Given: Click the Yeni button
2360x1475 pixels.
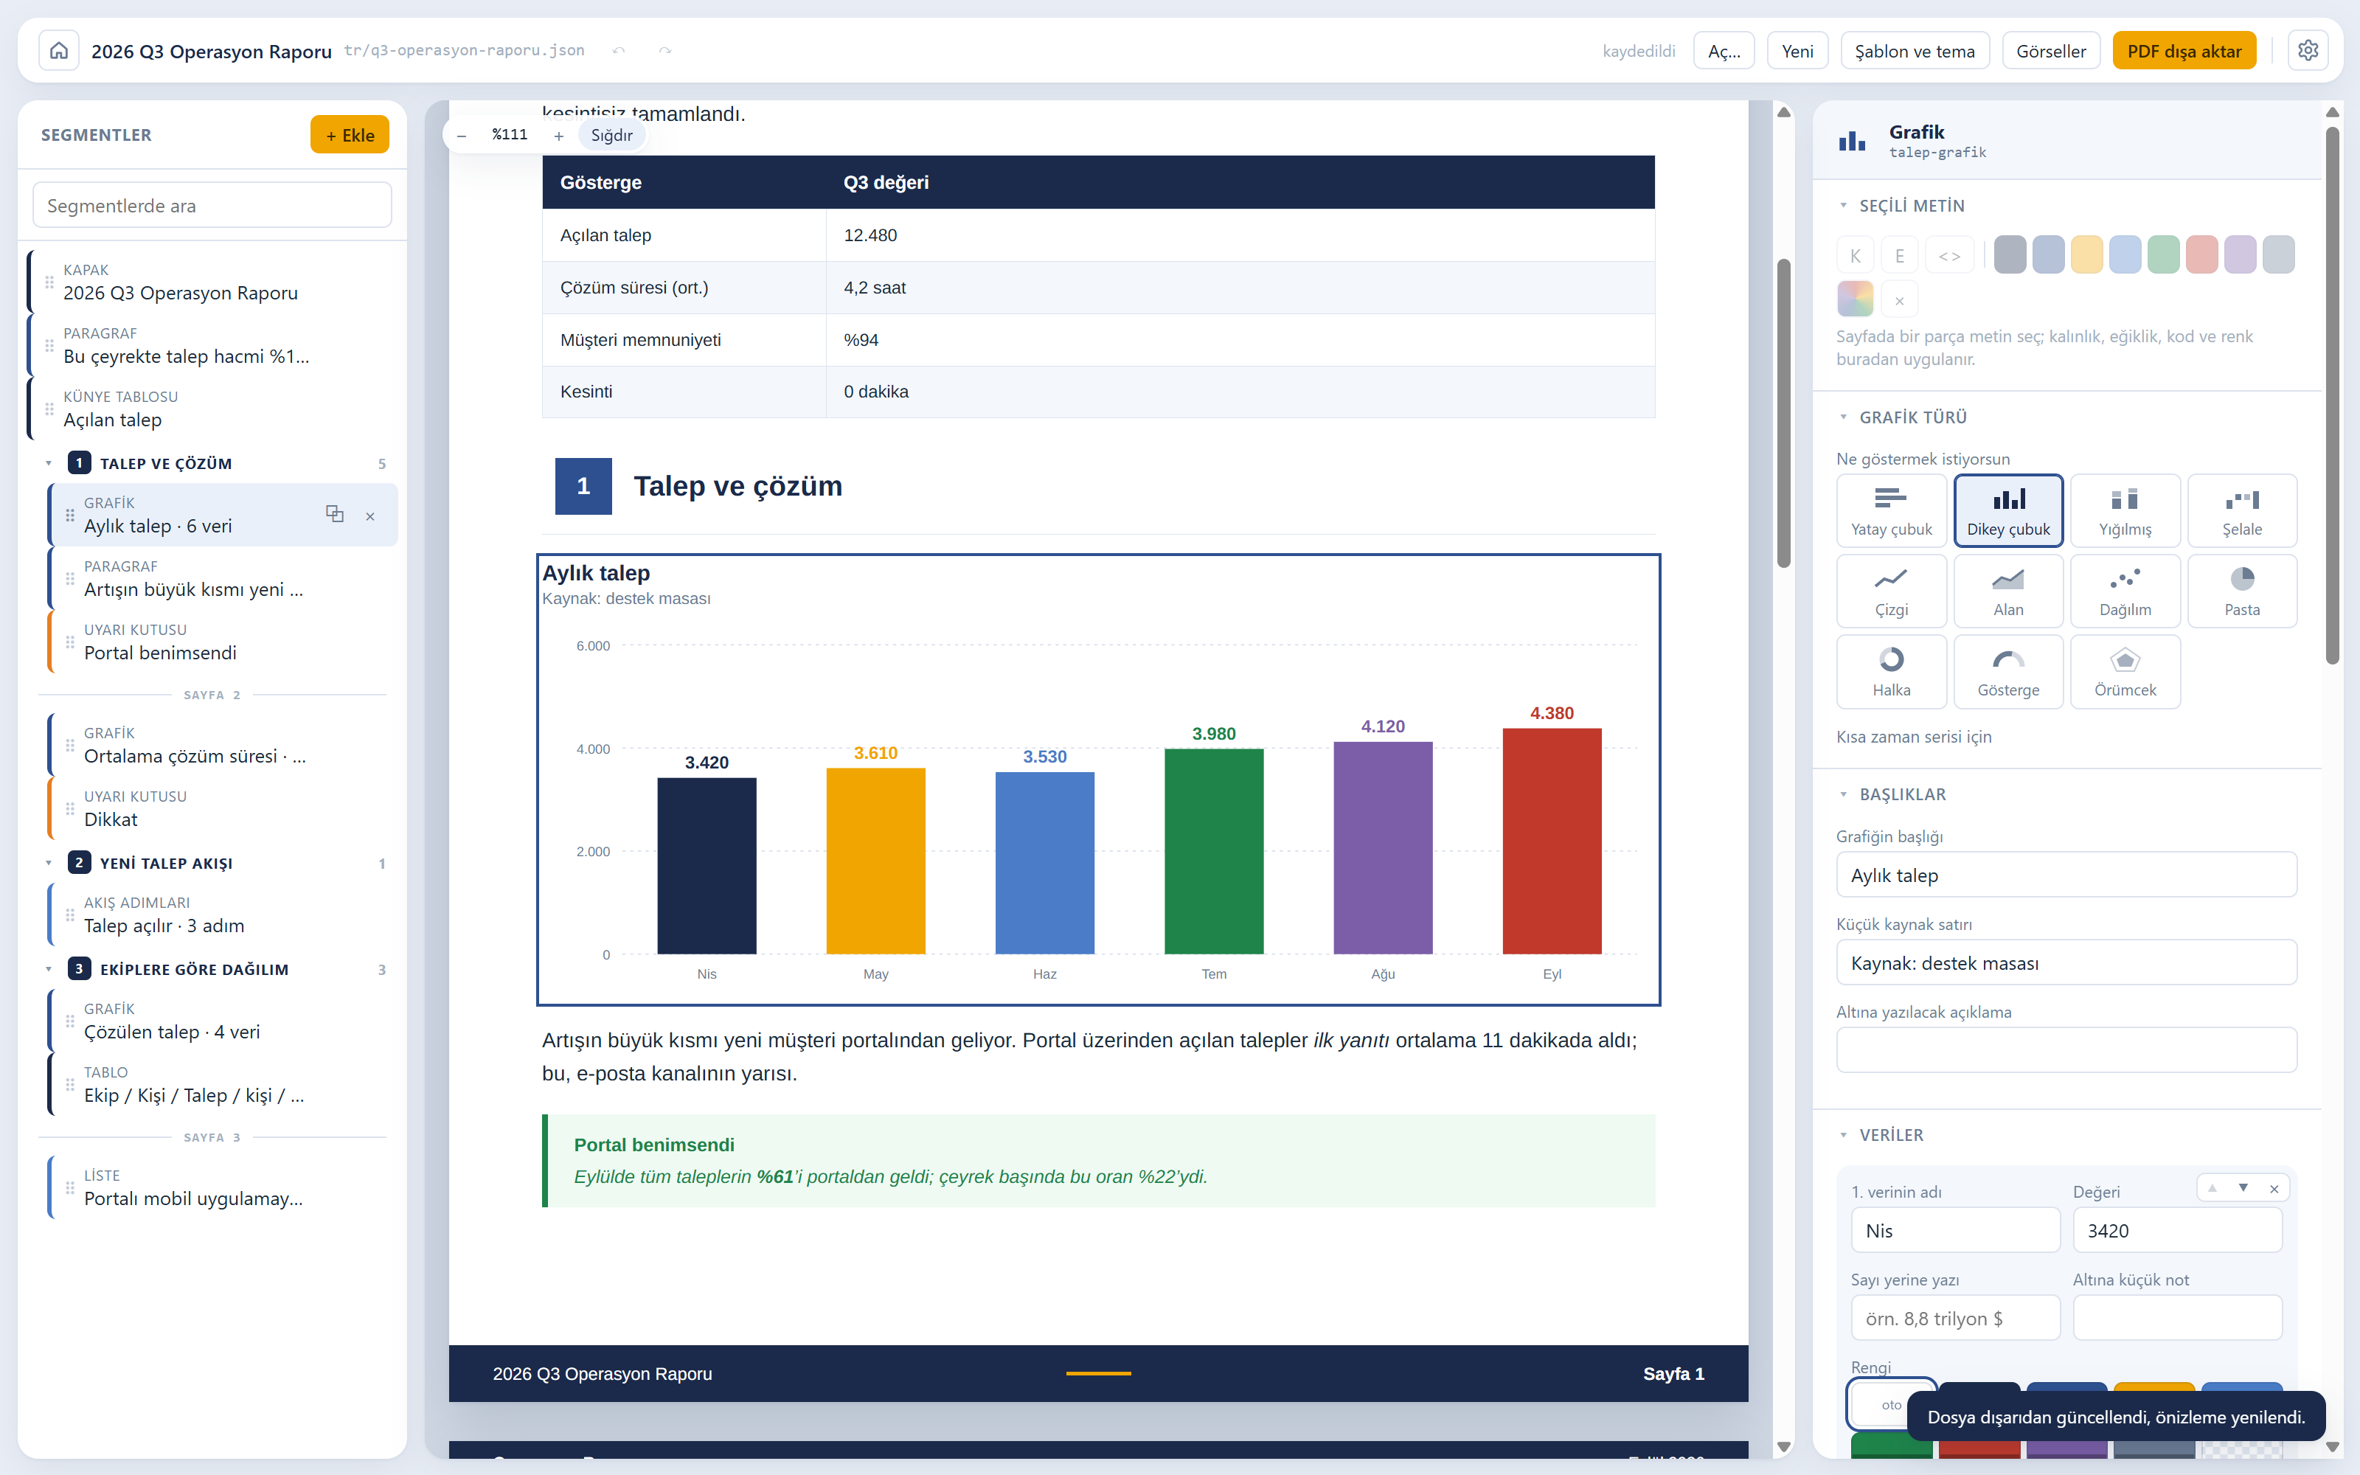Looking at the screenshot, I should [x=1797, y=51].
